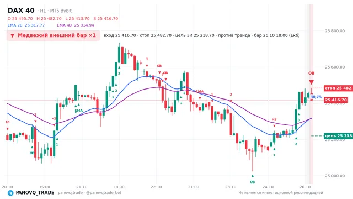Click the open price 'O 25 455.70'
Viewport: 353px width, 199px height.
point(20,19)
